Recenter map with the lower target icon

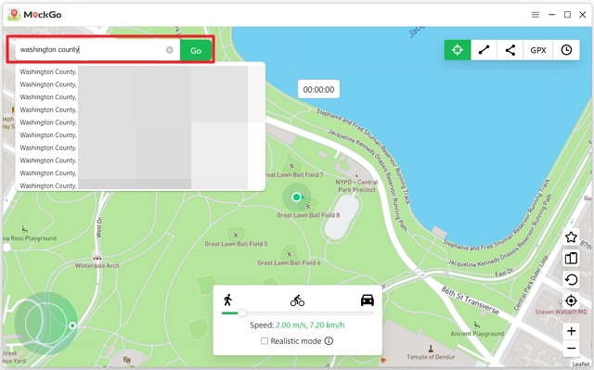[x=571, y=300]
